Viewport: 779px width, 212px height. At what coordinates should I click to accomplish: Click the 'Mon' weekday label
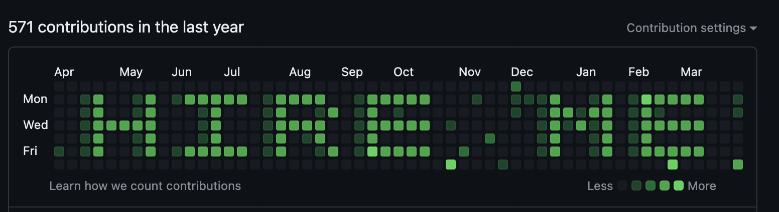click(x=35, y=99)
